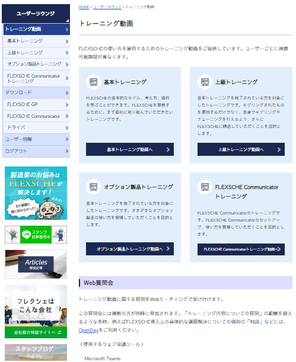Click the icon beside FLEXSCHE Communicator トレーニング card heading

pos(205,187)
